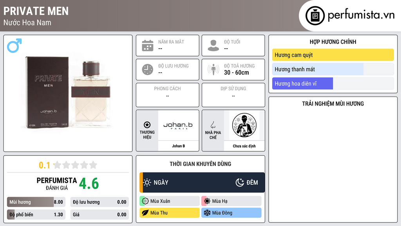Click the Hợp hương chính heading
The width and height of the screenshot is (401, 226).
[x=333, y=42]
